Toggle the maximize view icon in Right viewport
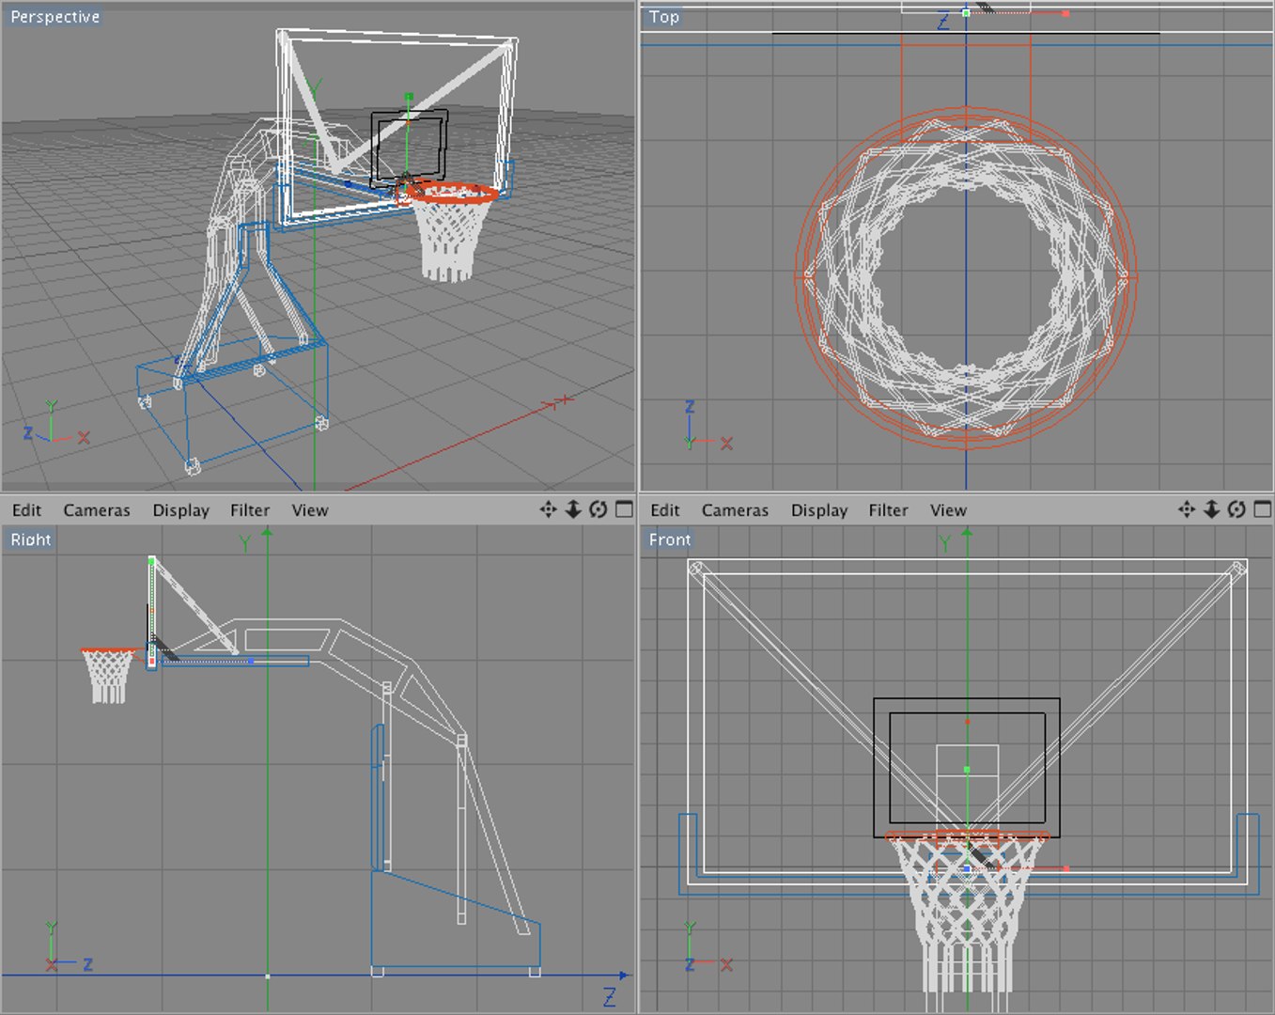Image resolution: width=1275 pixels, height=1015 pixels. 624,509
